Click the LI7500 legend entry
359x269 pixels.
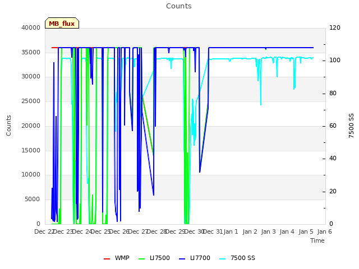[x=154, y=258]
